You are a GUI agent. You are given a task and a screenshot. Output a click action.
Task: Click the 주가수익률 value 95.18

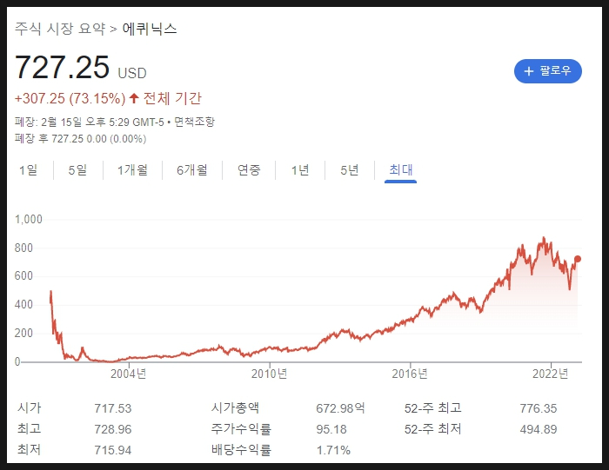331,429
